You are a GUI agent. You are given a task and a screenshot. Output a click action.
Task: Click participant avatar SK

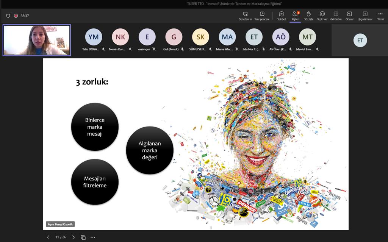click(x=200, y=37)
